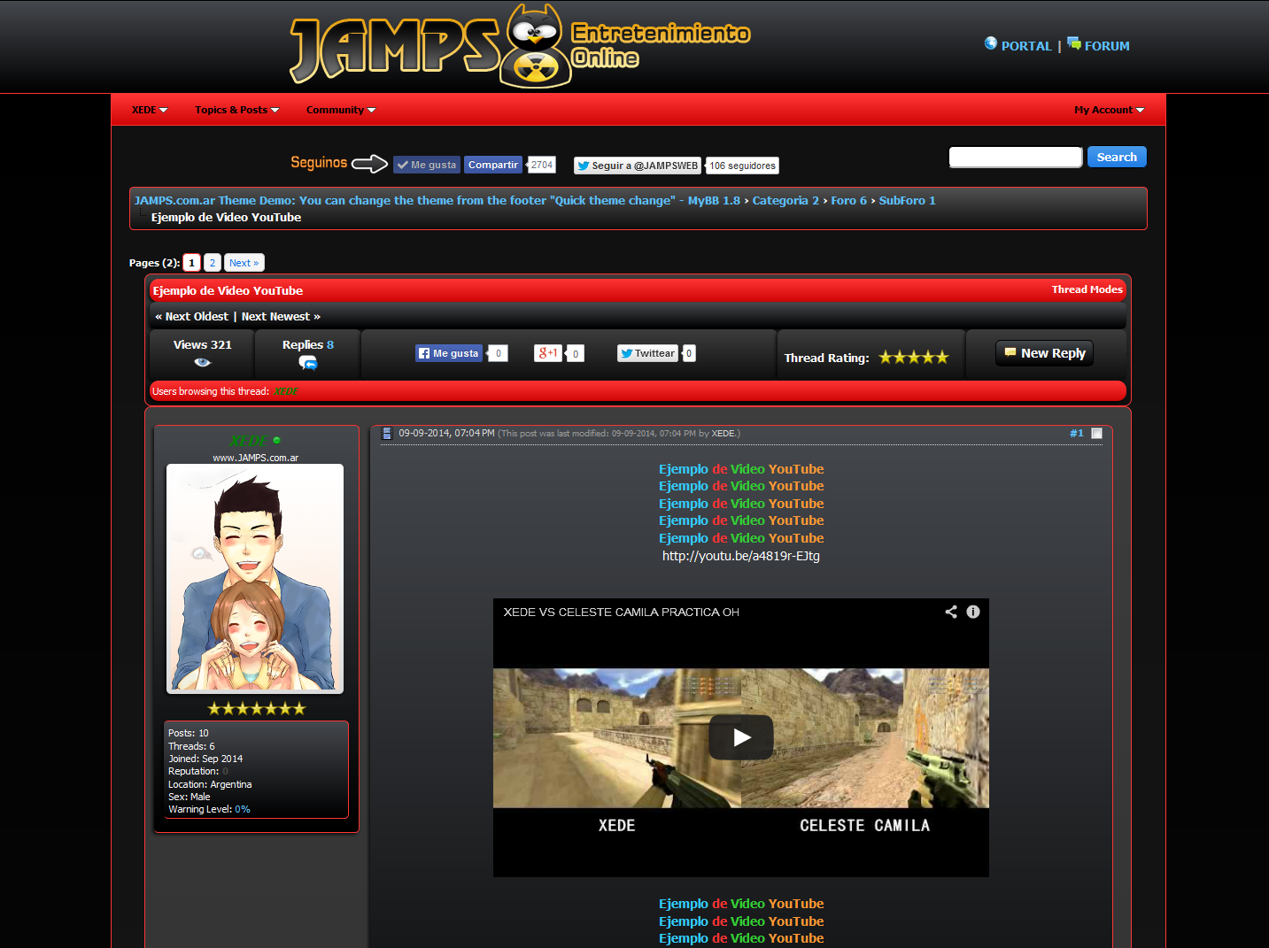Open the 106 seguidores Twitter counter

[x=742, y=166]
